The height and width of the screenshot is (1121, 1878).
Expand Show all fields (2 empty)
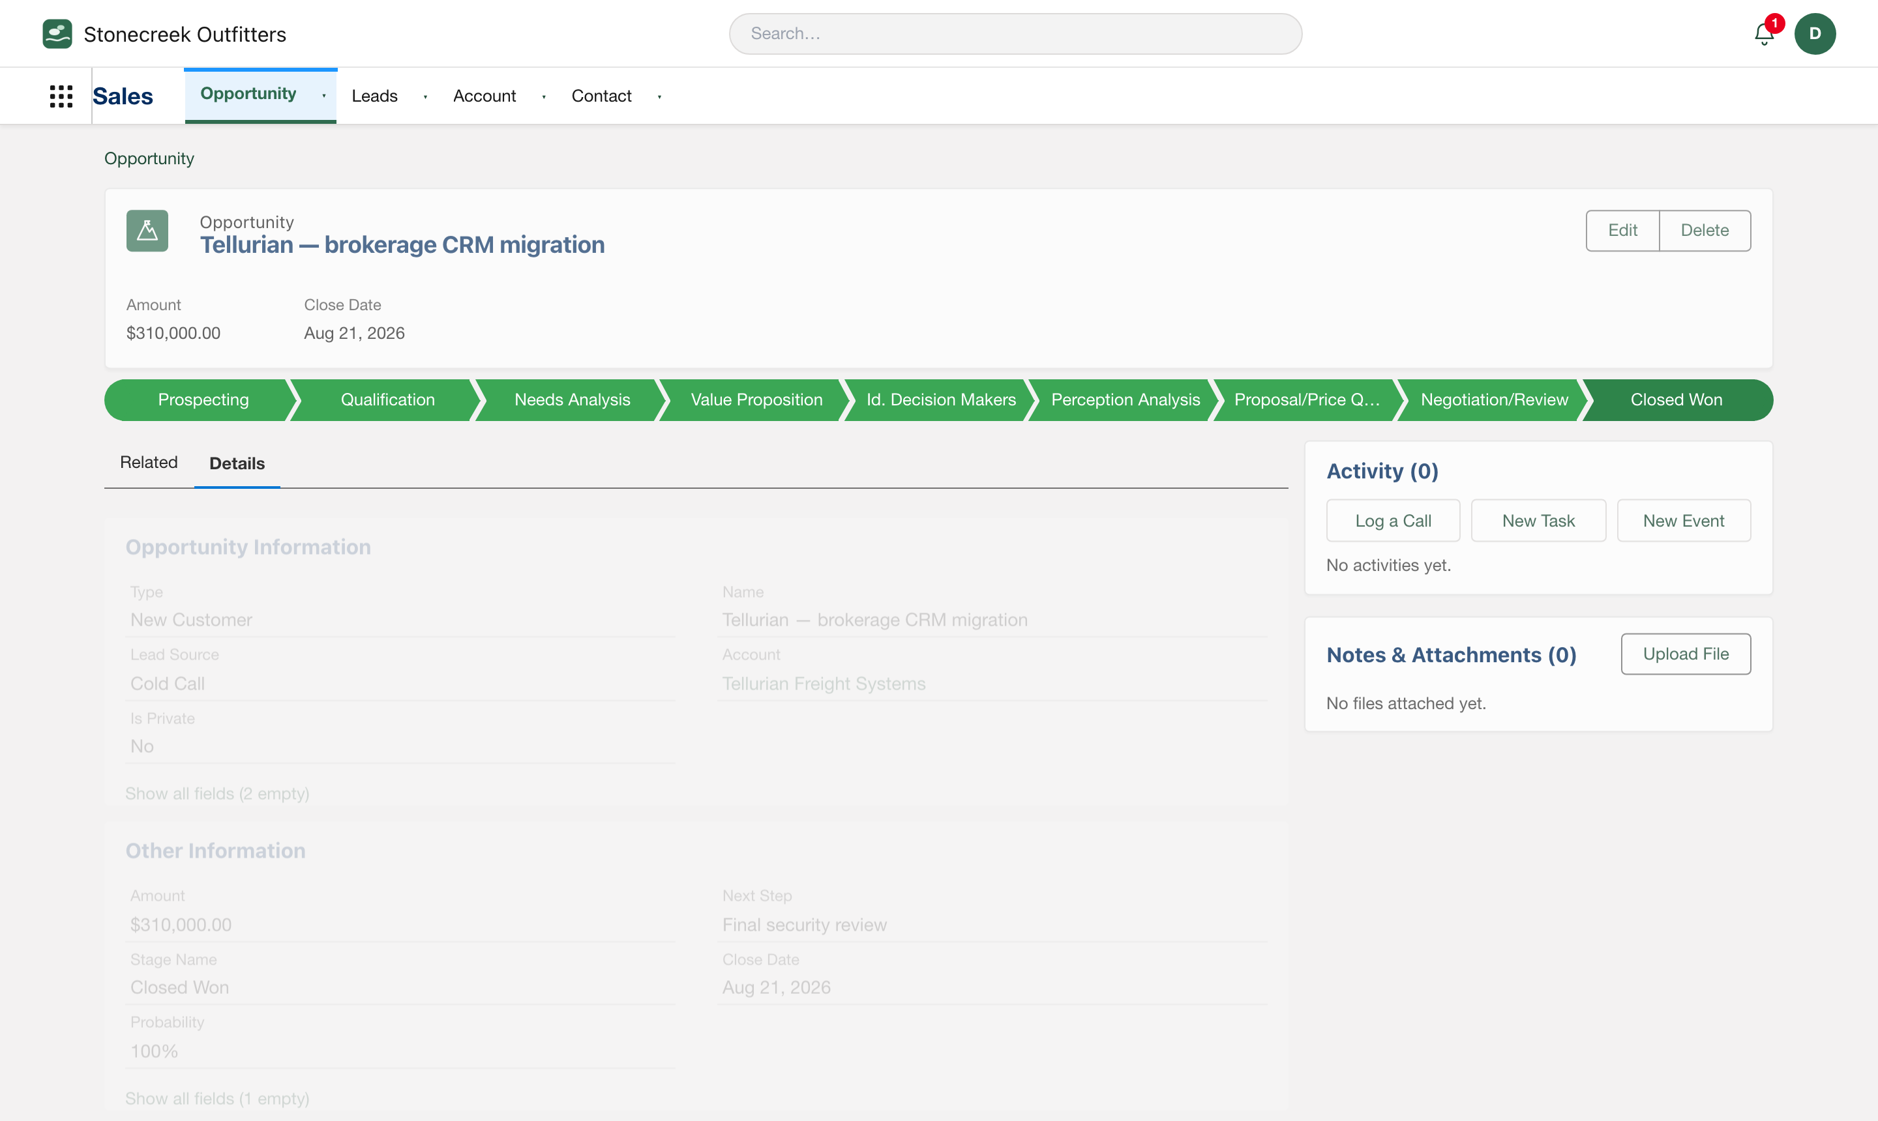[x=217, y=793]
